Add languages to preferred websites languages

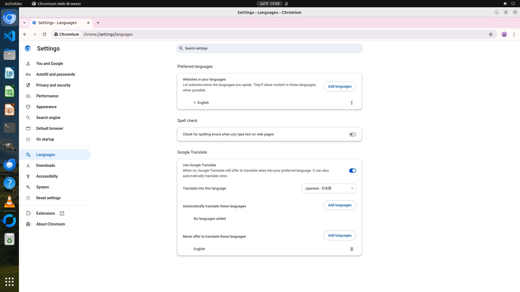click(x=339, y=87)
